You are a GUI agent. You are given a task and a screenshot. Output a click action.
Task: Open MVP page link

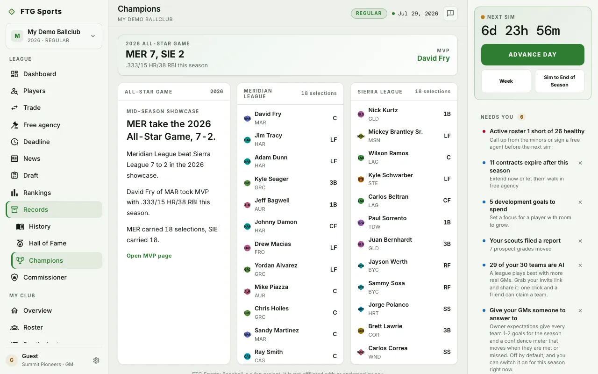(x=149, y=256)
